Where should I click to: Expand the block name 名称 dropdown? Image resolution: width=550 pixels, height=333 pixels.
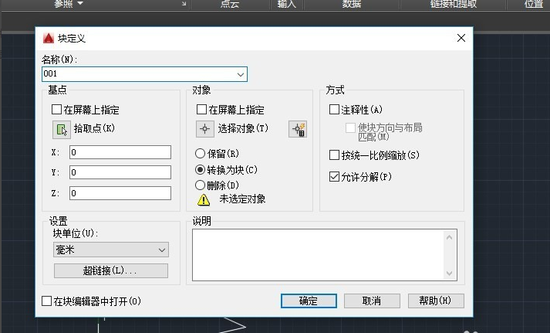241,74
